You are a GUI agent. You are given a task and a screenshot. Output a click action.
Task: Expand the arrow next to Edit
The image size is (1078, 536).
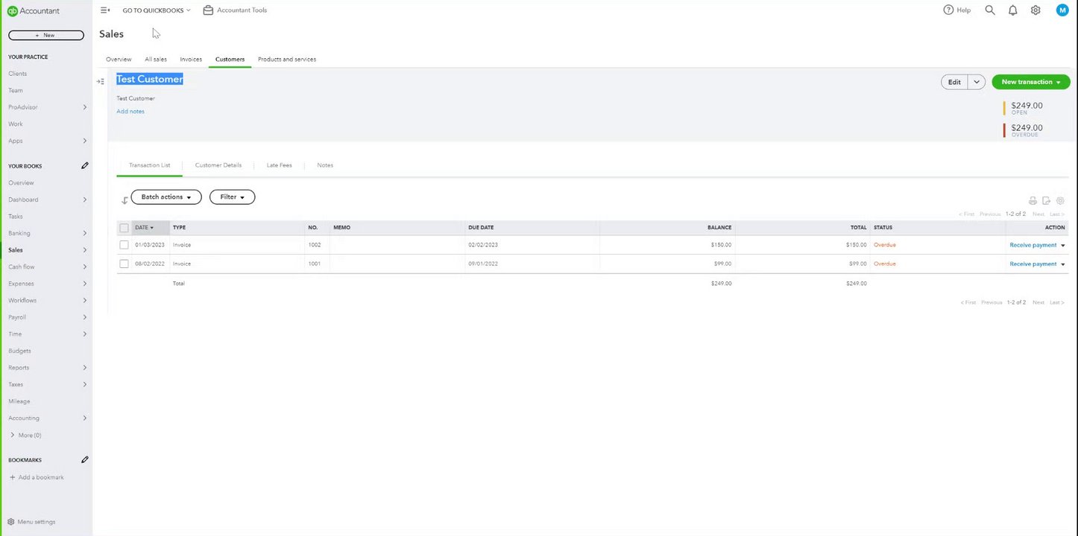point(977,82)
